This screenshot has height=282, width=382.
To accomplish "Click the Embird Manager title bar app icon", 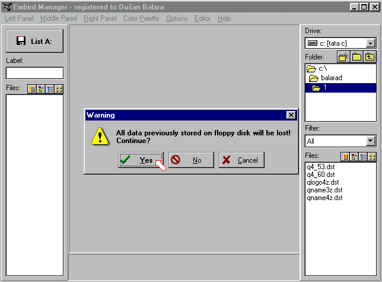I will click(x=7, y=7).
